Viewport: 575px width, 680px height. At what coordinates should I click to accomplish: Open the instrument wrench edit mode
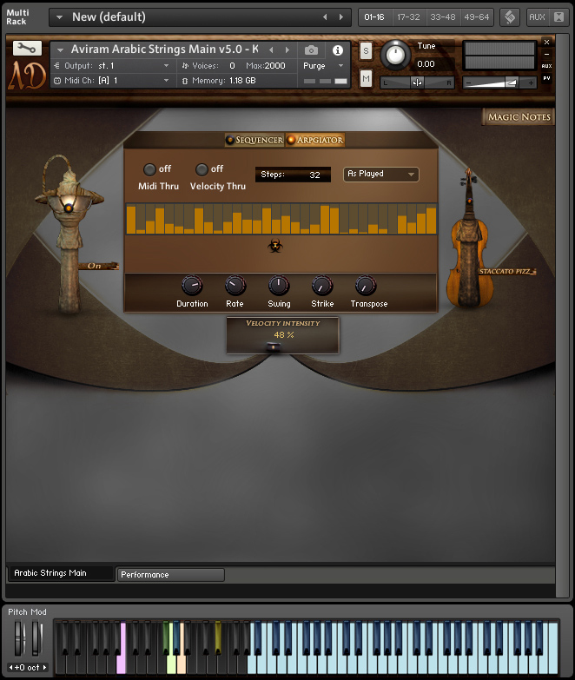tap(27, 48)
